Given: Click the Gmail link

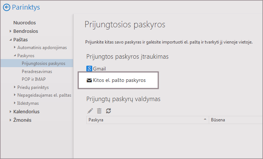Looking at the screenshot, I should click(99, 69).
